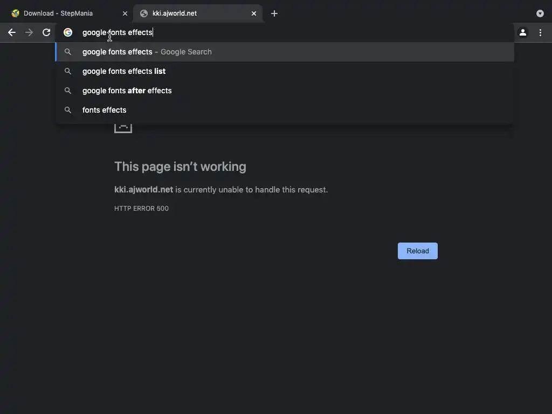552x414 pixels.
Task: Click the globe favicon on kki.ajworld.net tab
Action: 143,13
